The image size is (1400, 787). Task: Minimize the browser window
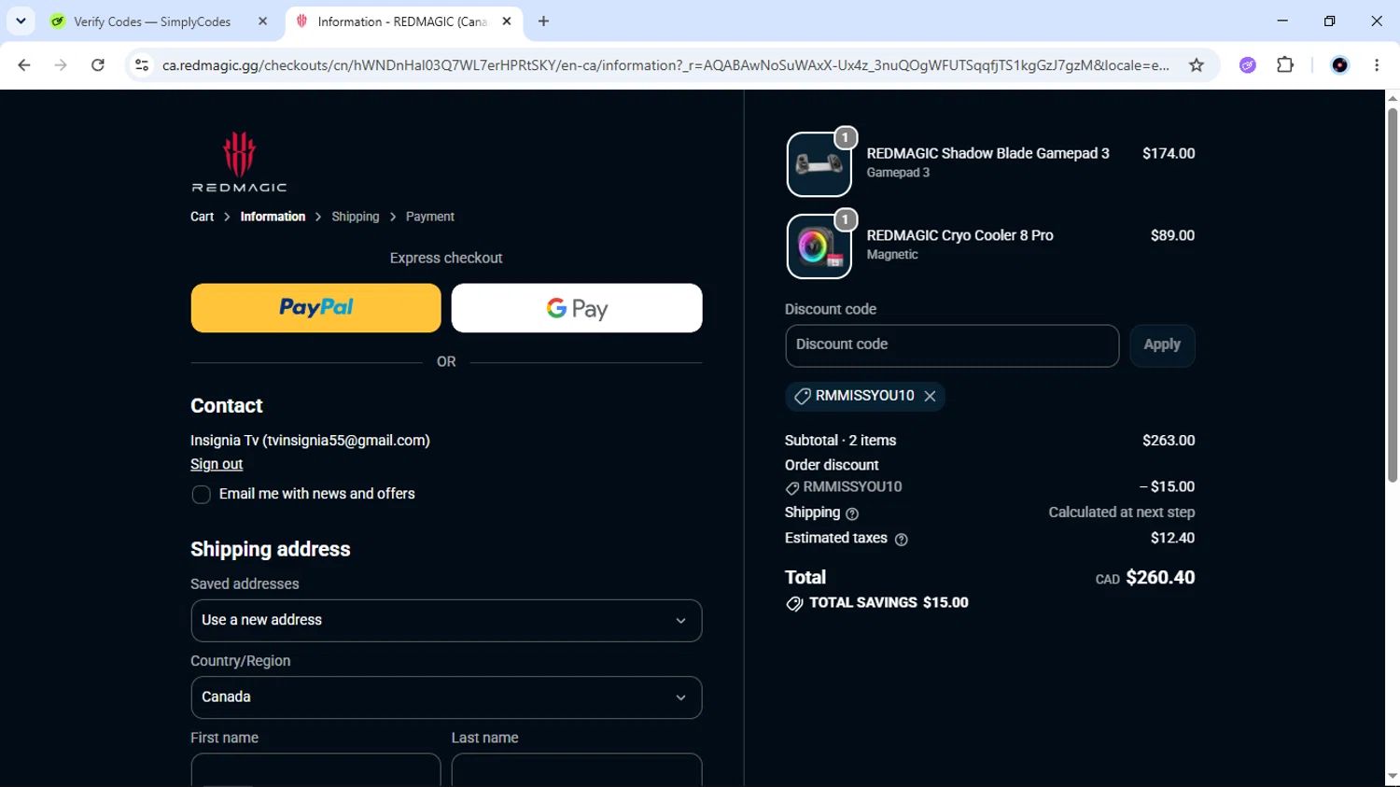1282,21
